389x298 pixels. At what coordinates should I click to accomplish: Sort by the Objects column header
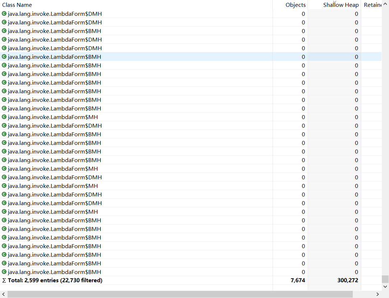click(290, 5)
